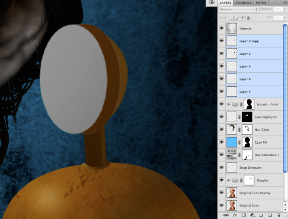This screenshot has height=219, width=288.
Task: Delete layer with trash icon
Action: pyautogui.click(x=278, y=215)
